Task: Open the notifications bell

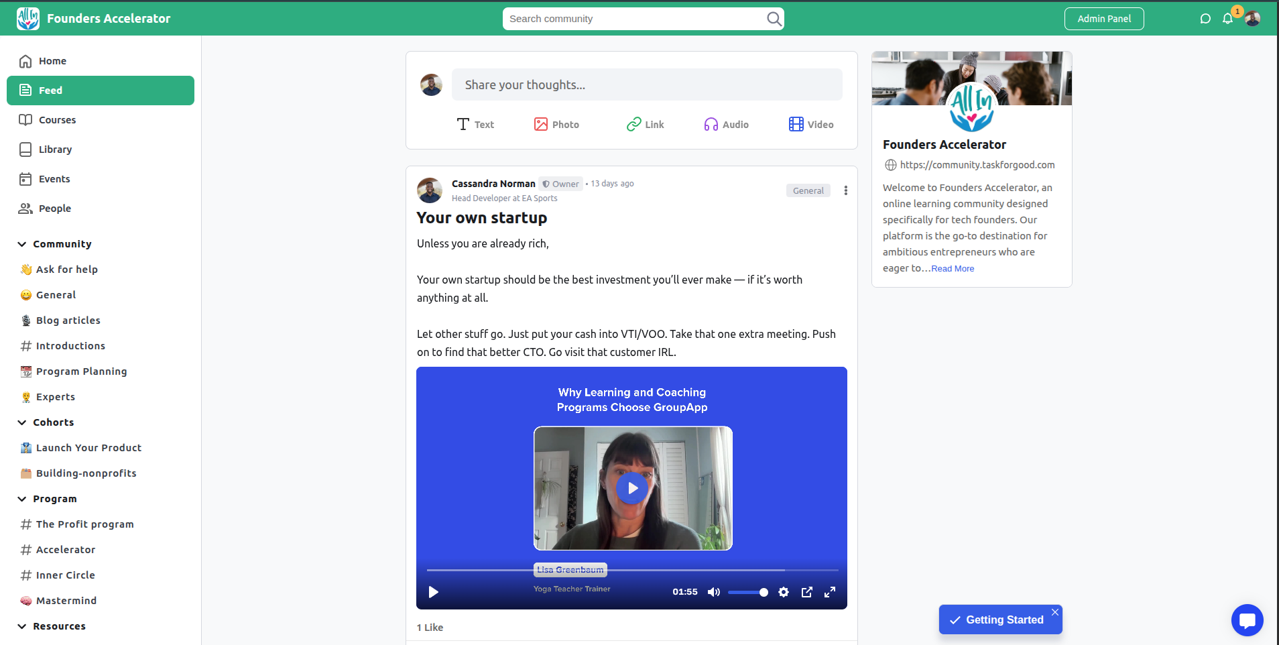Action: (1228, 19)
